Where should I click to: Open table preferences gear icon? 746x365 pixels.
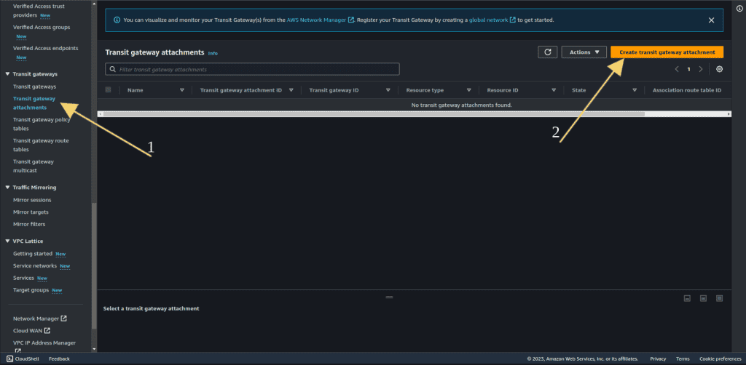click(x=719, y=69)
